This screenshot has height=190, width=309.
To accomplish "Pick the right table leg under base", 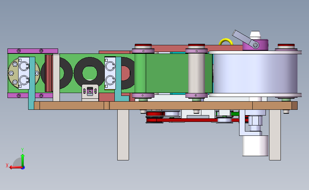I will click(275, 135).
